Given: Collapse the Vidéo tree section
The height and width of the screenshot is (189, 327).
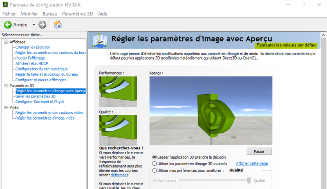Looking at the screenshot, I should (6, 107).
